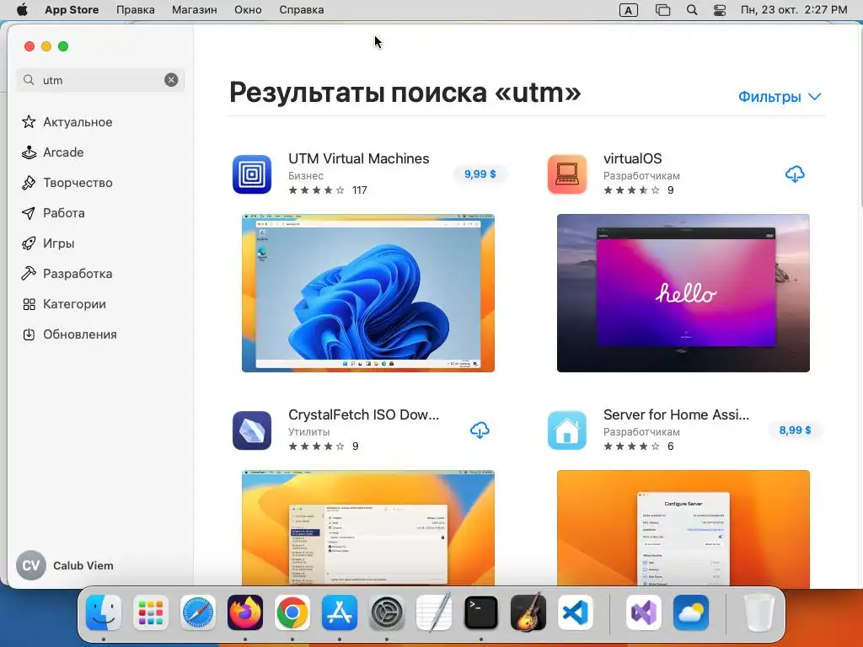Image resolution: width=863 pixels, height=647 pixels.
Task: View CrystalFetch screenshot preview
Action: click(x=368, y=528)
